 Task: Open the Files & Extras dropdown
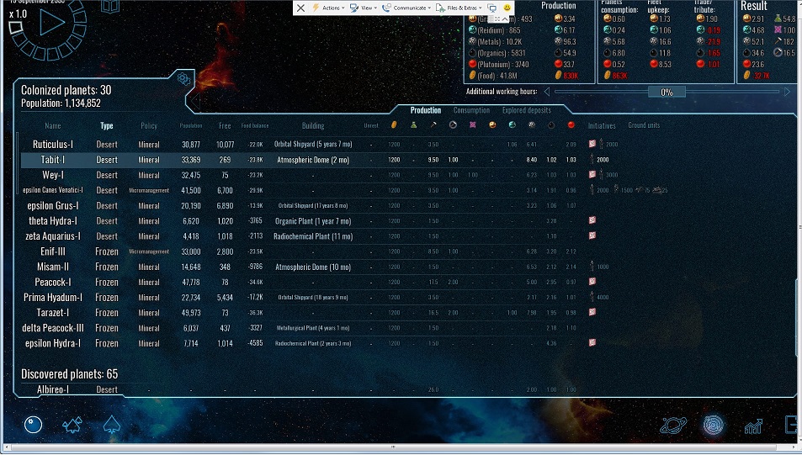pos(459,8)
